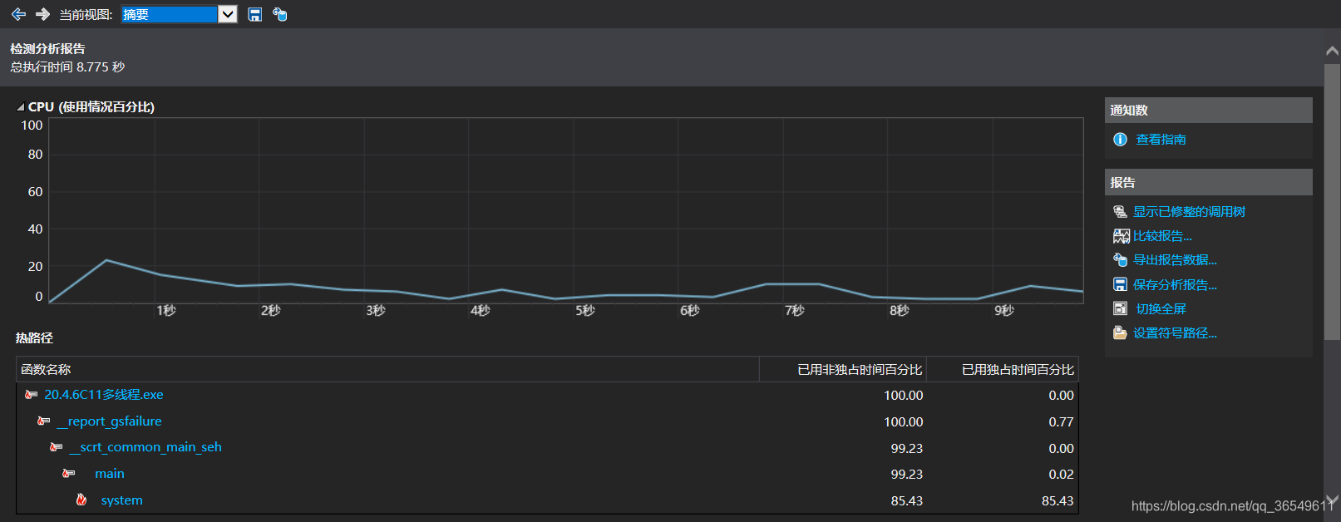Click the export report data icon in 报告 panel
Screen dimensions: 1341x522
pos(1120,260)
